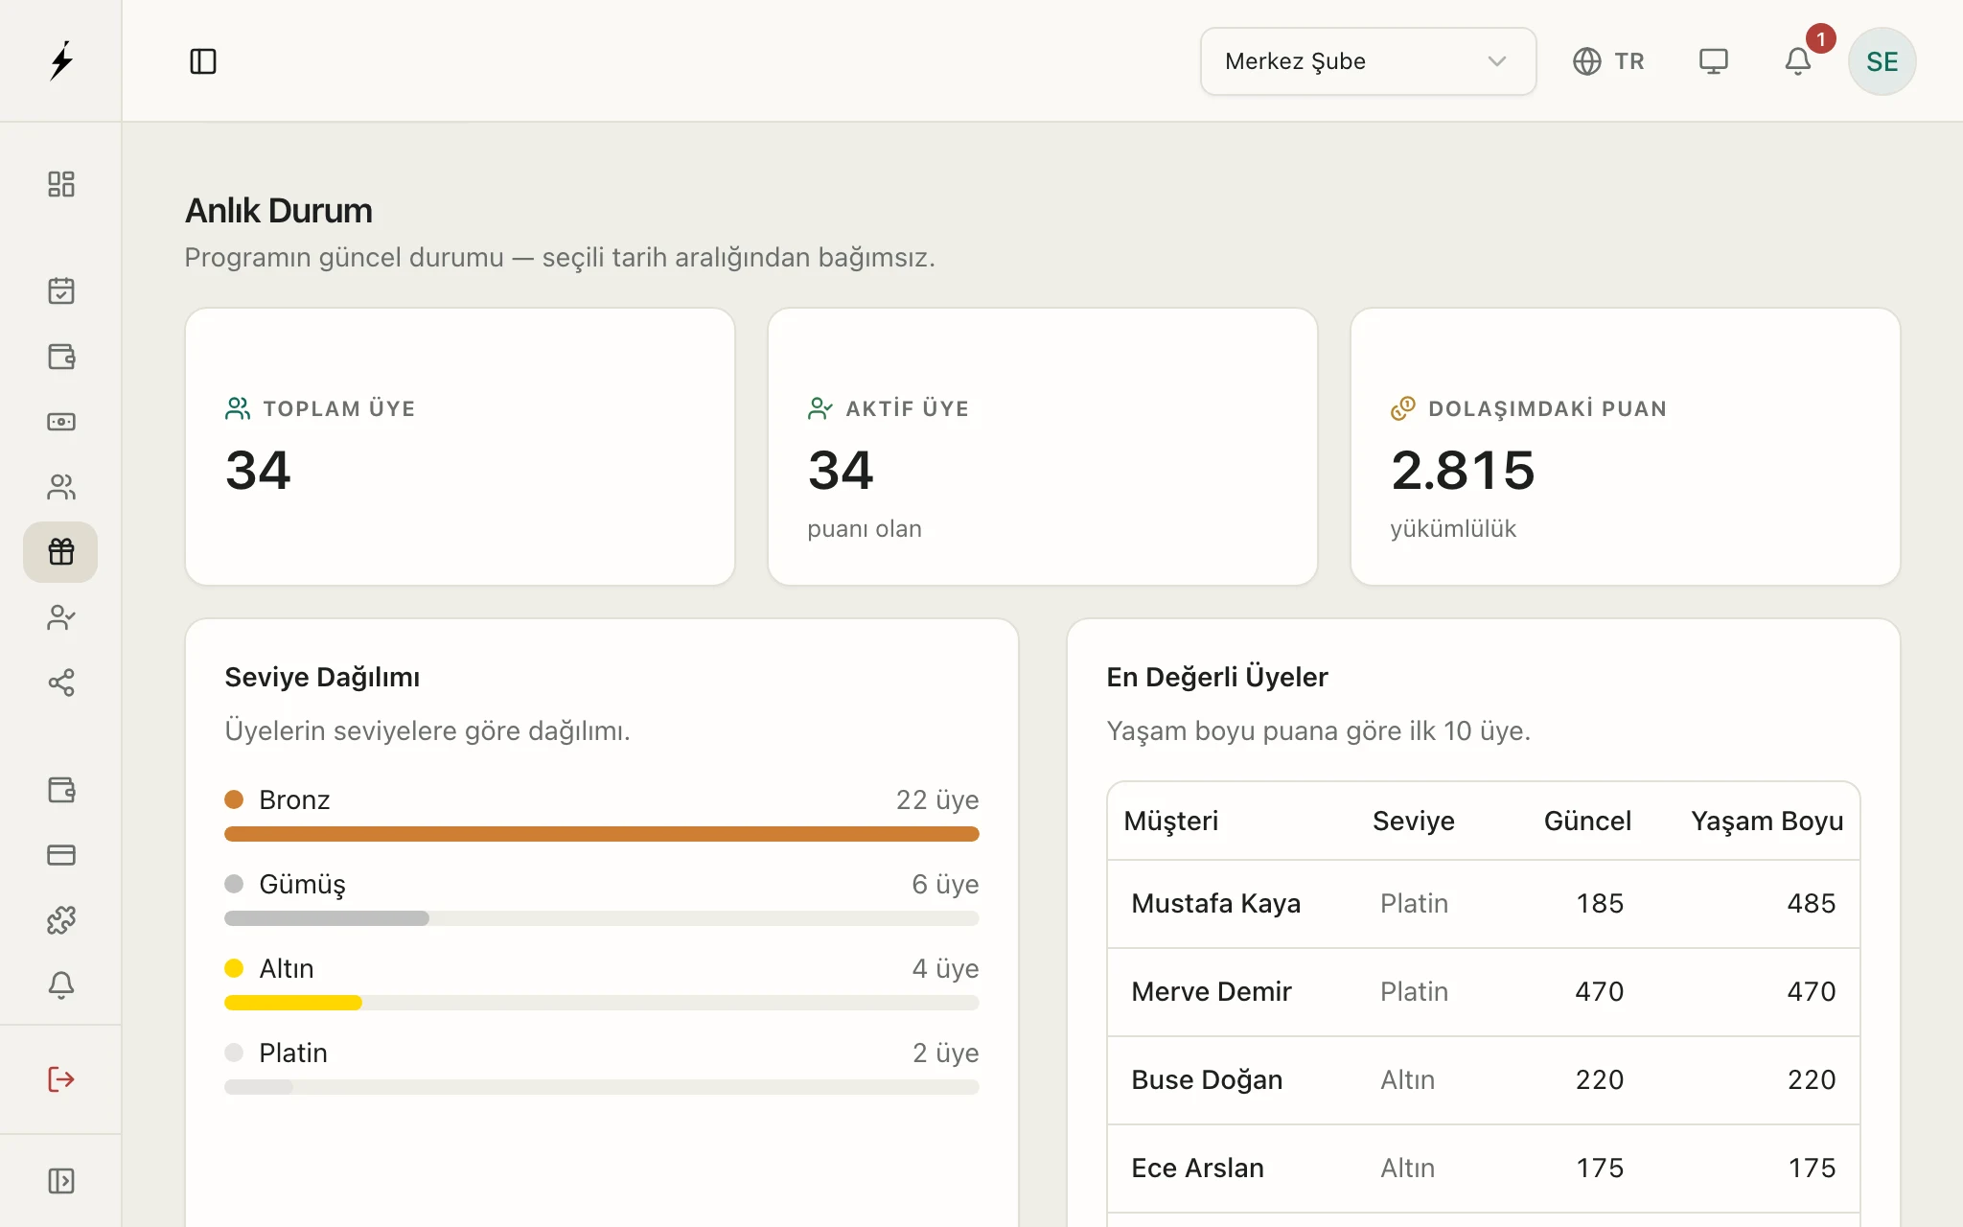Click the Müşteri column header
The width and height of the screenshot is (1963, 1227).
coord(1171,821)
